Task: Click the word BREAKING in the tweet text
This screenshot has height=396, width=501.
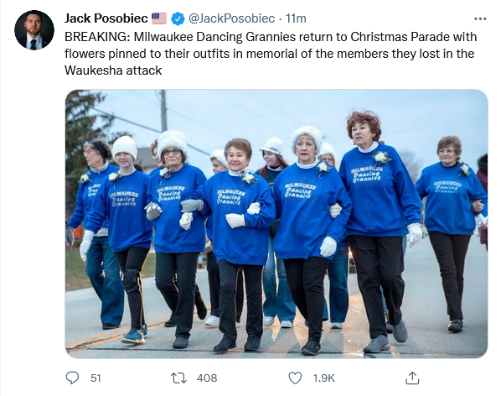Action: 97,37
